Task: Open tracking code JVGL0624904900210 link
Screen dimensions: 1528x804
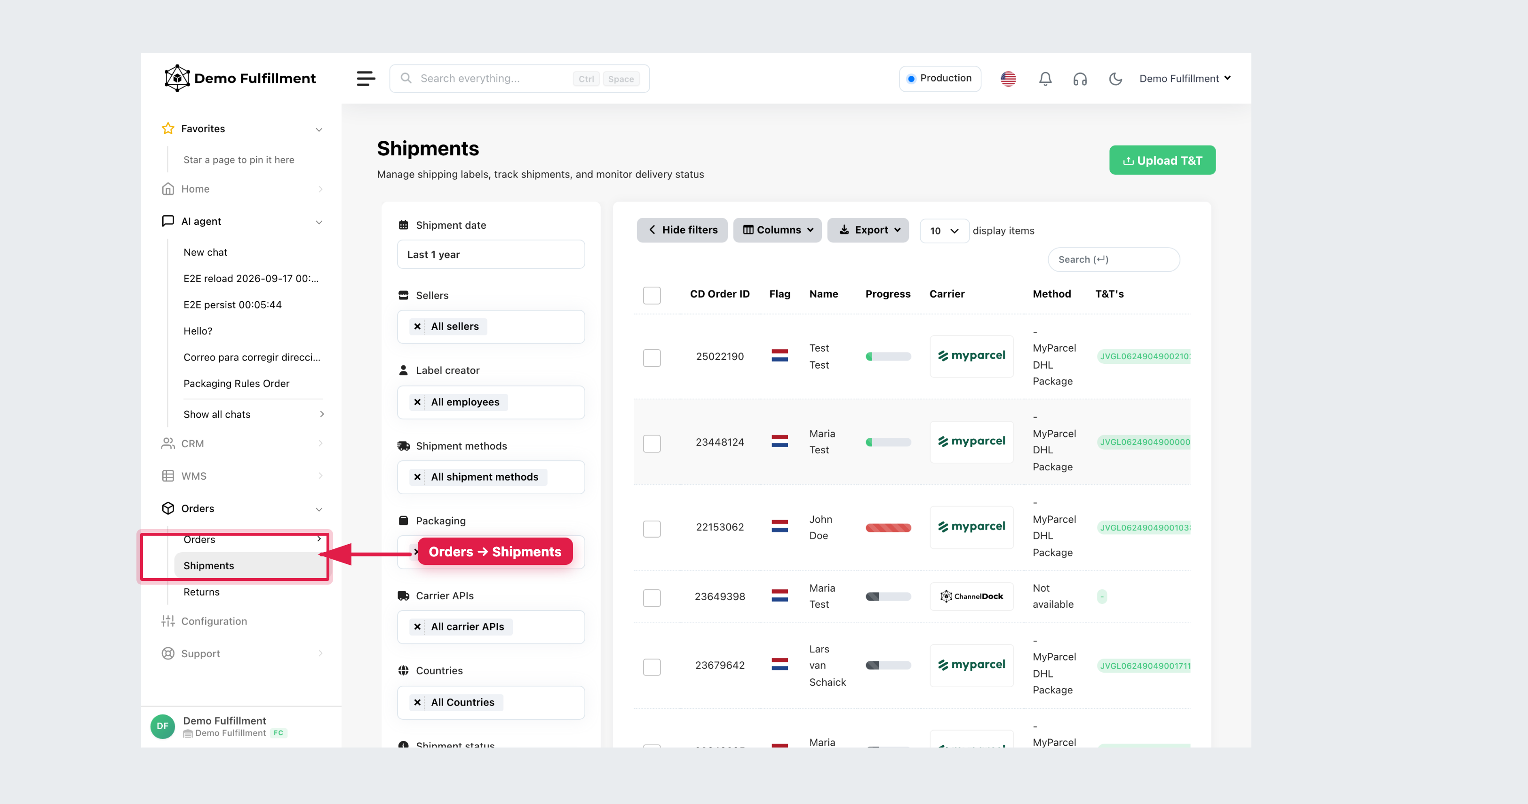Action: point(1144,356)
